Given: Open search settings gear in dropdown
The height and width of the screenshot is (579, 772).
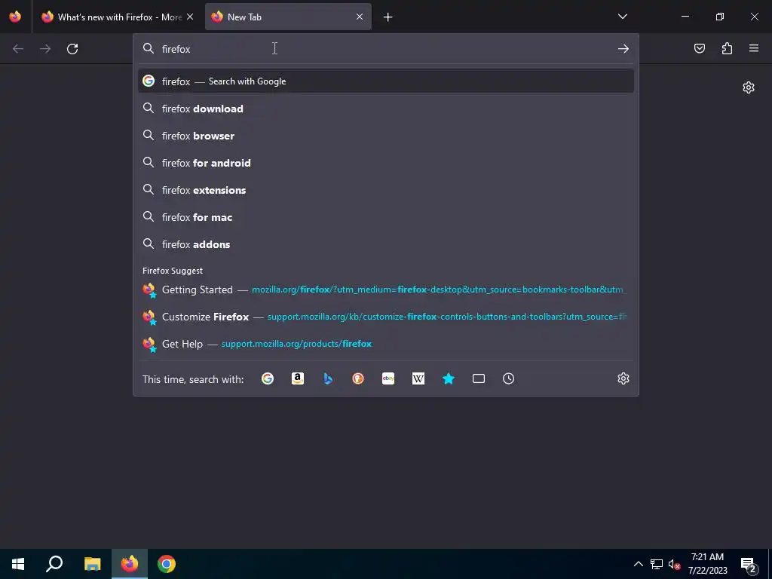Looking at the screenshot, I should click(623, 378).
